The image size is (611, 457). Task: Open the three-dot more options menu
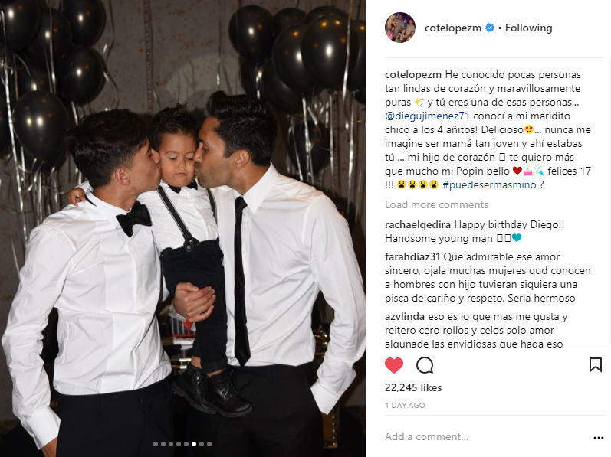tap(599, 438)
